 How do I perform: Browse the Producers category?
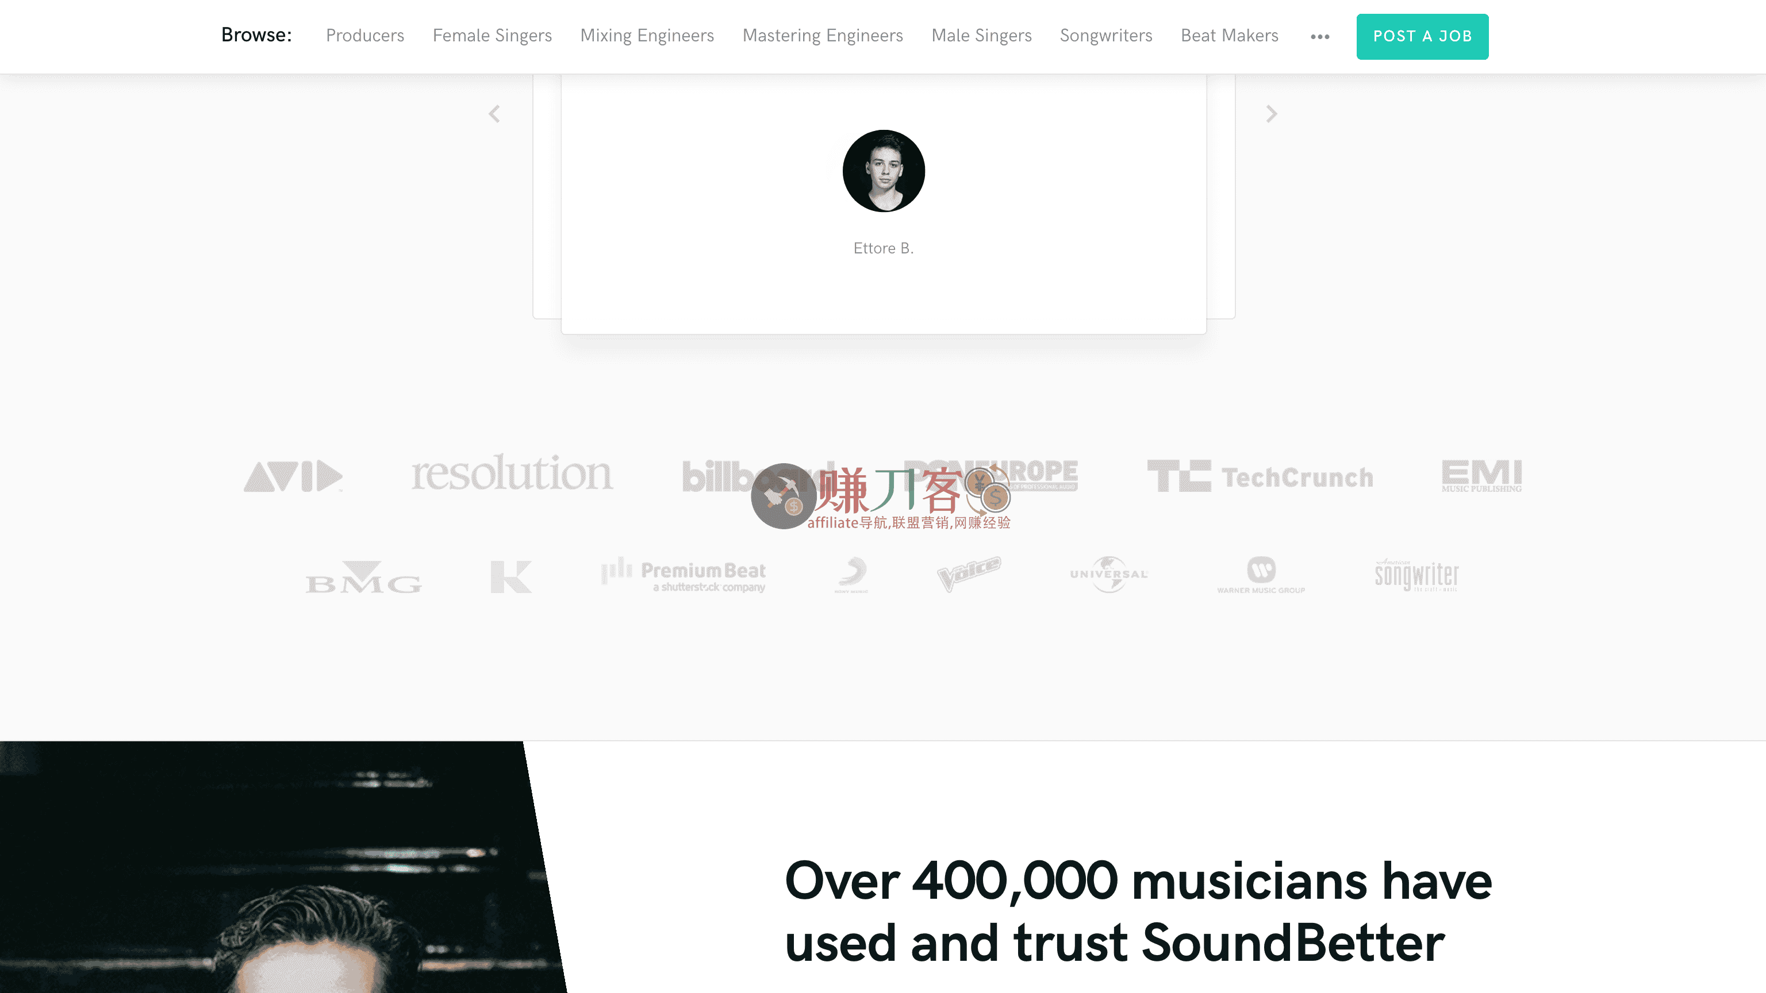click(x=364, y=36)
